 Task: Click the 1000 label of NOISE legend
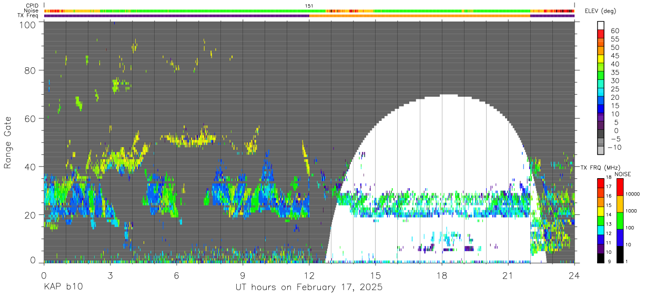pos(632,211)
